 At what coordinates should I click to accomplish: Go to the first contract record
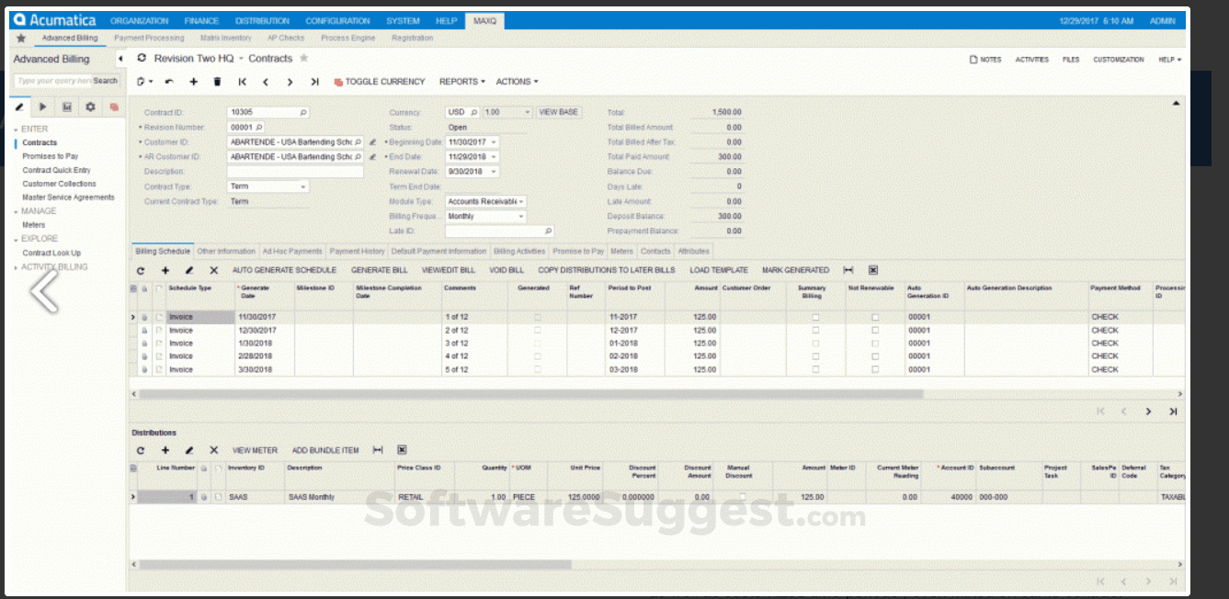pyautogui.click(x=242, y=82)
